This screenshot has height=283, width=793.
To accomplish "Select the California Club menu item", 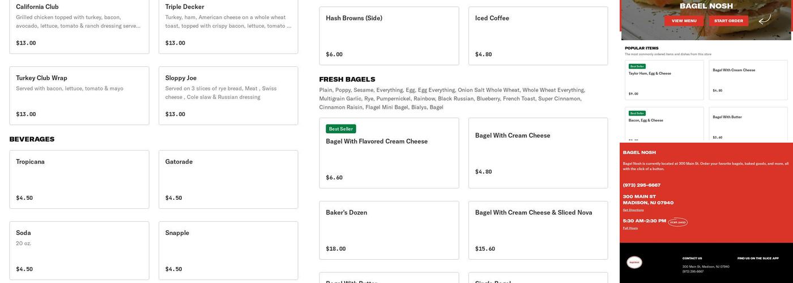I will click(79, 25).
